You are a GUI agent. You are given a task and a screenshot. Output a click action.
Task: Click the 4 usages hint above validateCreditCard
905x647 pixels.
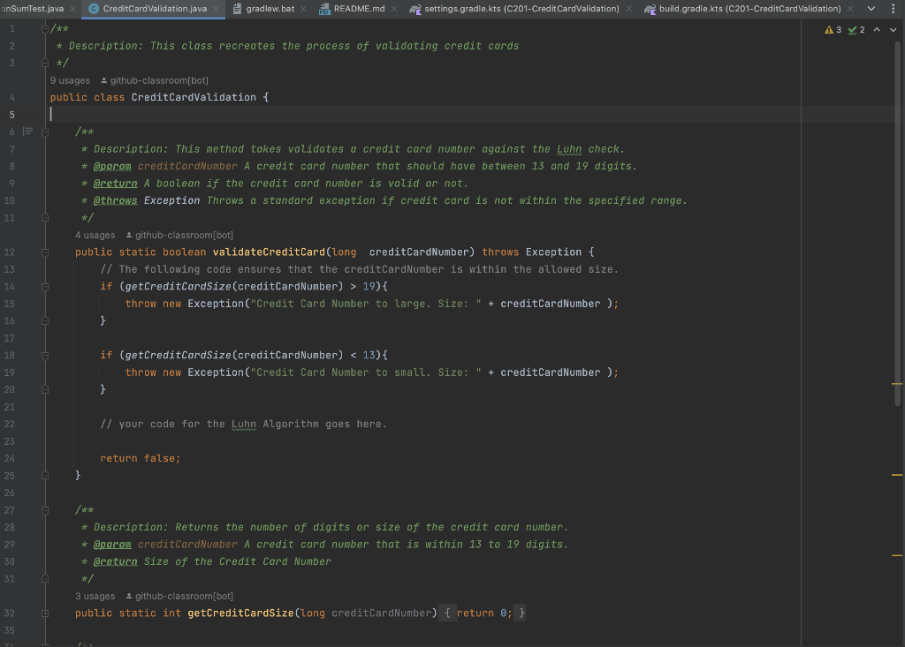(95, 235)
